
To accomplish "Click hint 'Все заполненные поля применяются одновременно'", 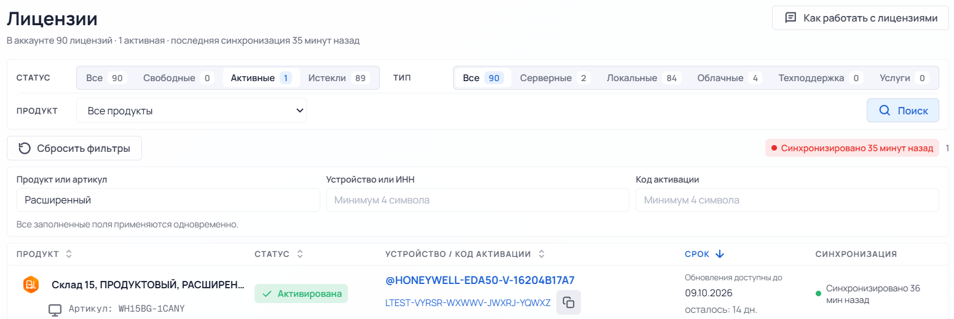I will click(x=127, y=224).
